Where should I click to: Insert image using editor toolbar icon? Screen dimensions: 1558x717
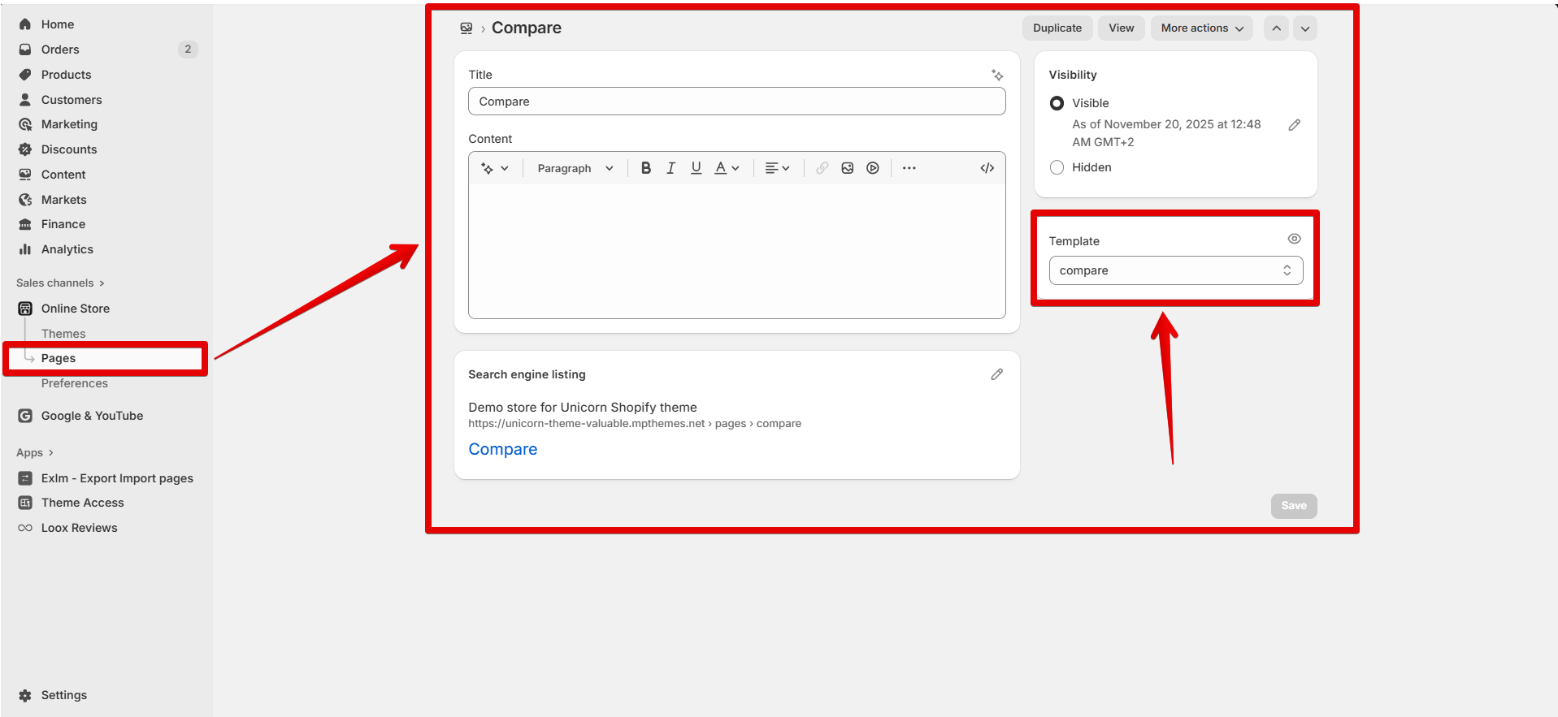847,168
